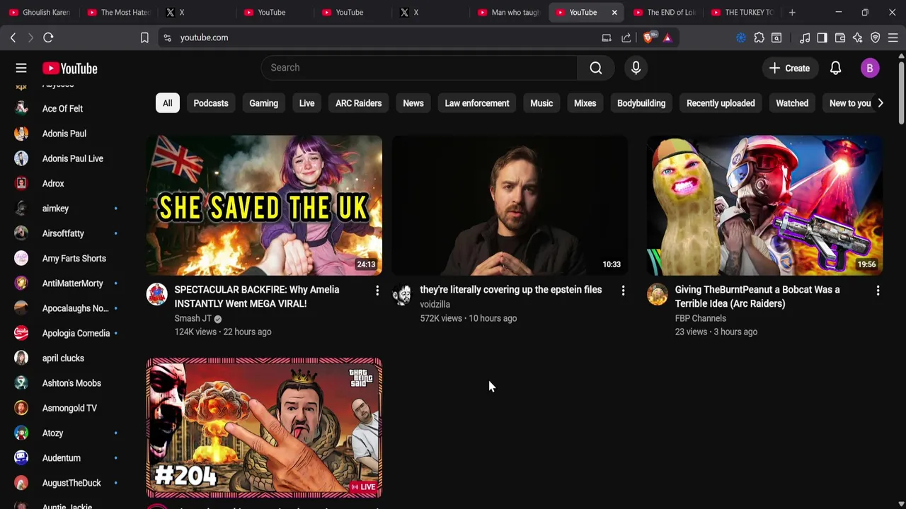
Task: Select the Podcasts filter chip
Action: [211, 103]
